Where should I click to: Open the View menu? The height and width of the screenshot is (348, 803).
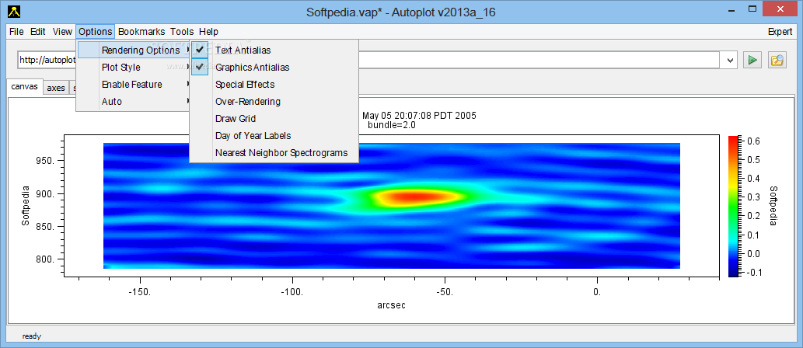tap(62, 31)
